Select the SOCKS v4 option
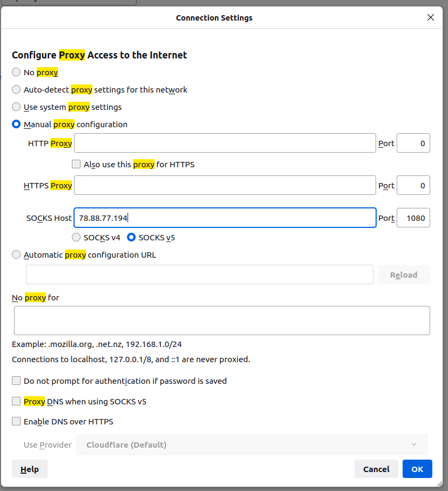448x491 pixels. [77, 237]
